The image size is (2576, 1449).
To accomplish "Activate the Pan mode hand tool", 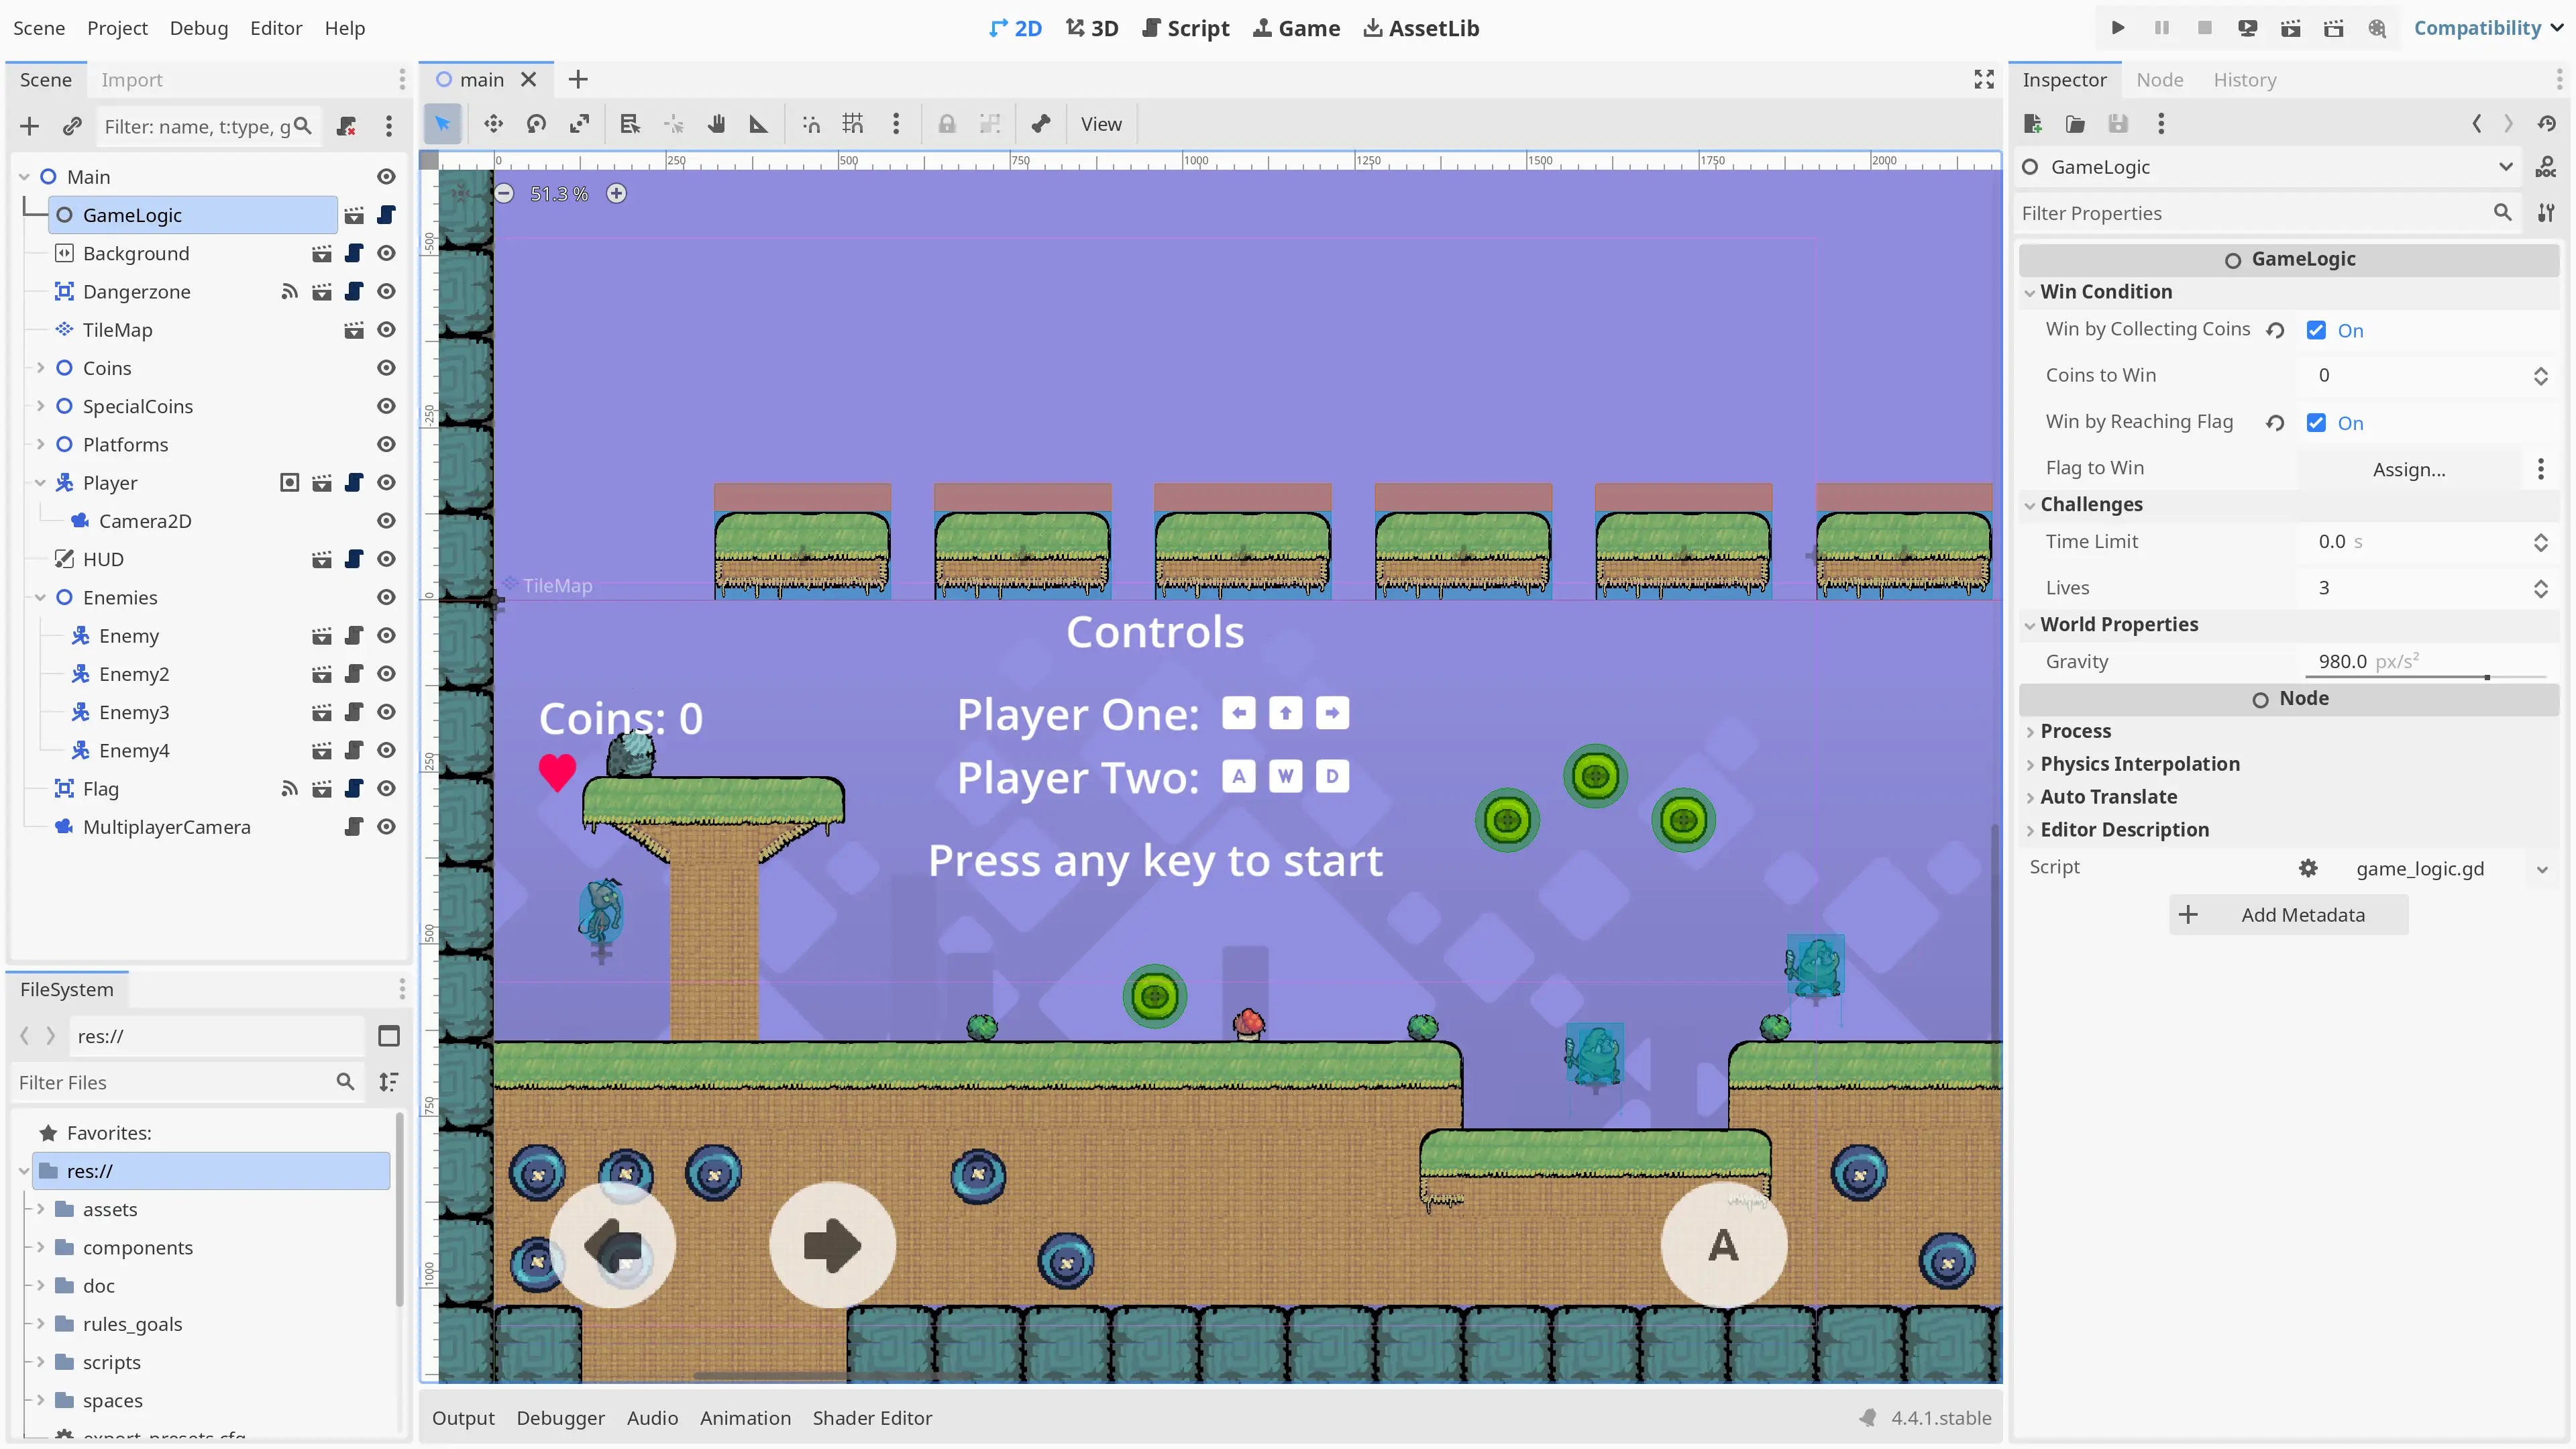I will pyautogui.click(x=716, y=124).
